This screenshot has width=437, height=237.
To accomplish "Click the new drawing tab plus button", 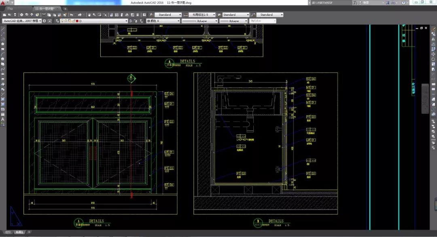I will (65, 8).
